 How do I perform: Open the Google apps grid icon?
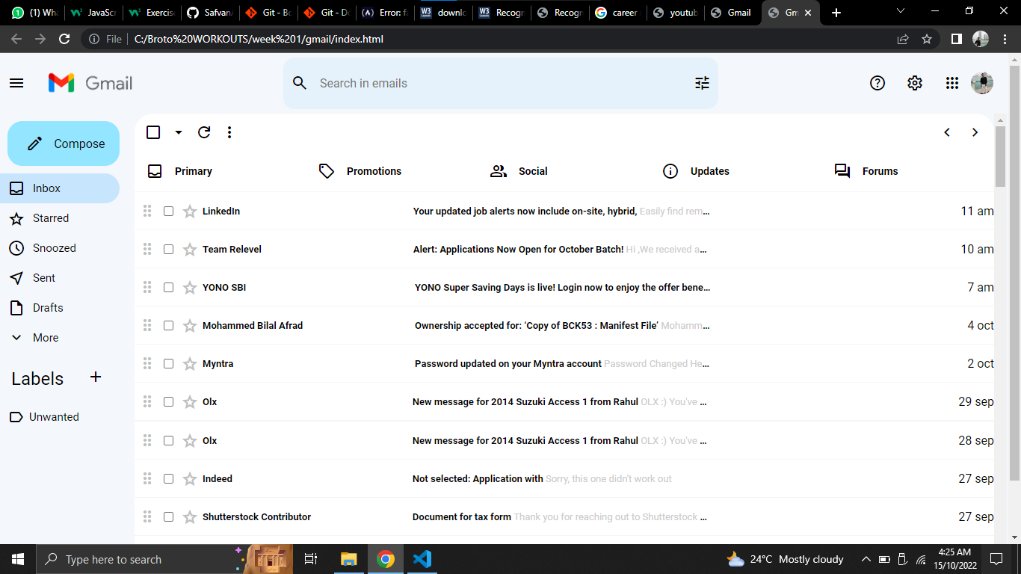951,83
